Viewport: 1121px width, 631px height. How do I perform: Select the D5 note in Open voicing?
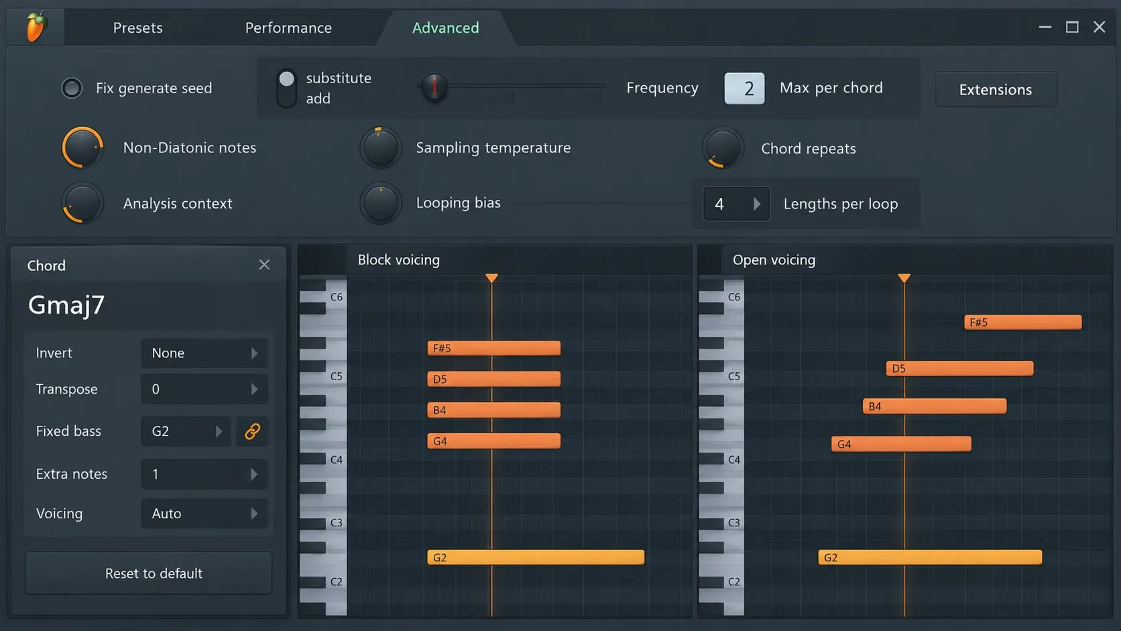tap(959, 368)
